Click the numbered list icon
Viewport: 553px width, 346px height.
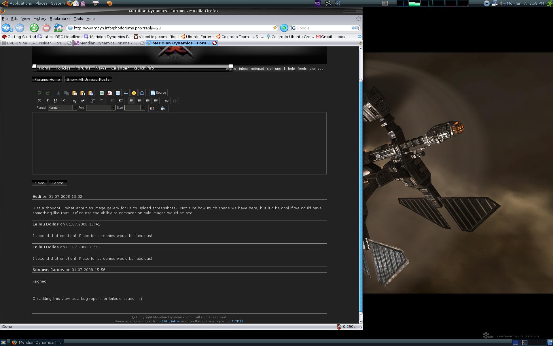(x=93, y=101)
